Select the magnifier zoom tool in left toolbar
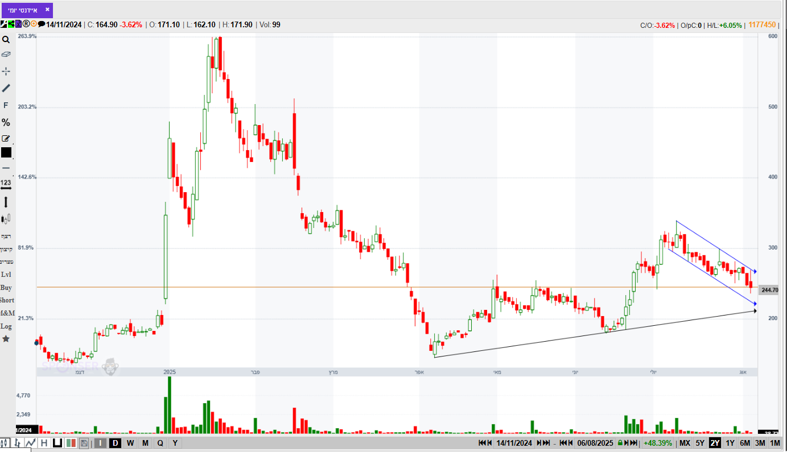This screenshot has height=452, width=787. (6, 40)
